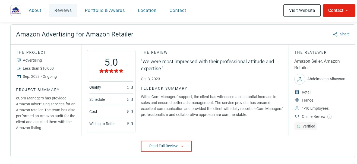
Task: Click the Verified checkmark badge
Action: pos(306,126)
